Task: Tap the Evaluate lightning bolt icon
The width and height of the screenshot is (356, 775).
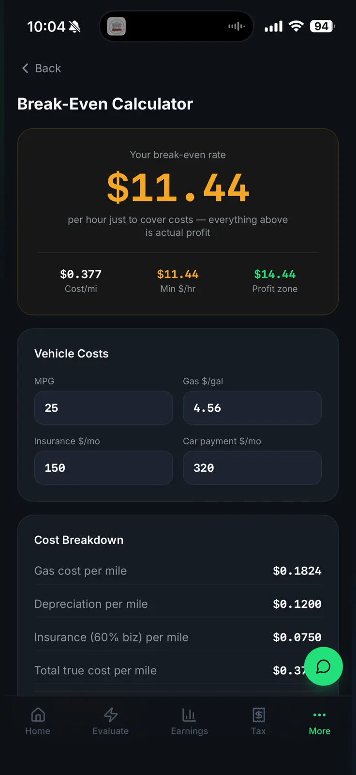Action: point(111,714)
